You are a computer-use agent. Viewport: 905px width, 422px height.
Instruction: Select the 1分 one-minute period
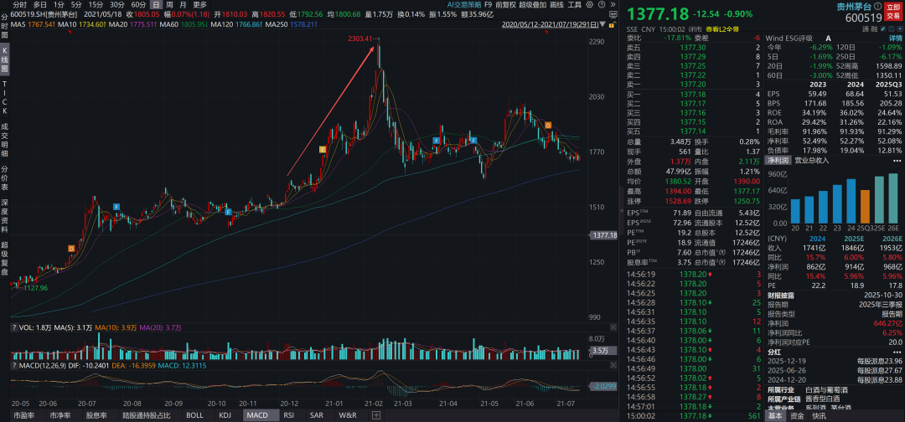(59, 5)
